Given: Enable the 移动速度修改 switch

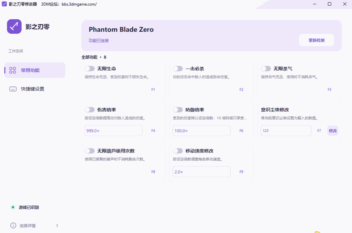Looking at the screenshot, I should 178,151.
